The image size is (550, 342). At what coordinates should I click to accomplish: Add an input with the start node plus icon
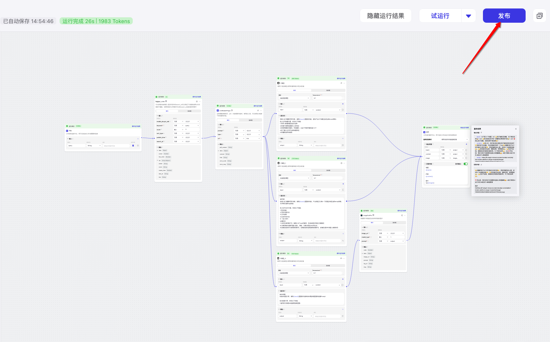138,139
